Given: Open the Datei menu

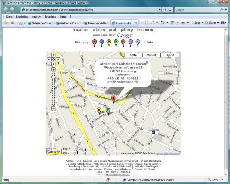Looking at the screenshot, I should point(9,17).
